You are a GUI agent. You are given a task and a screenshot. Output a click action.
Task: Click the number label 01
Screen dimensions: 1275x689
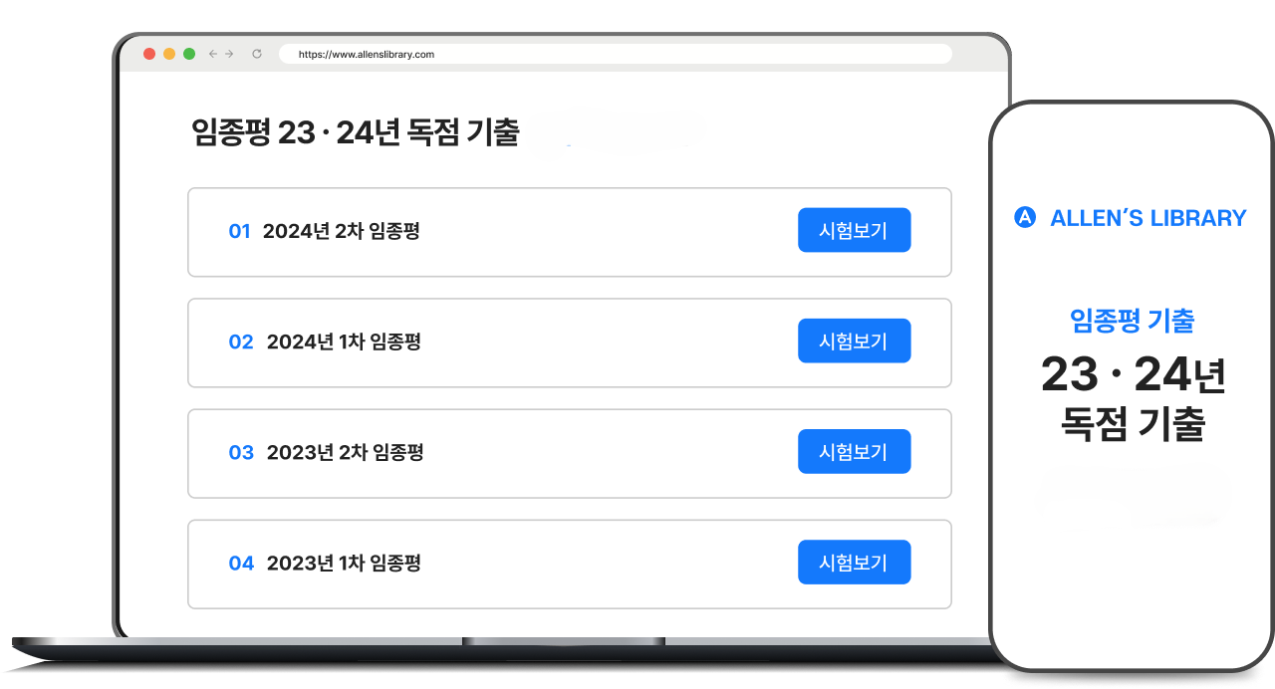[240, 230]
